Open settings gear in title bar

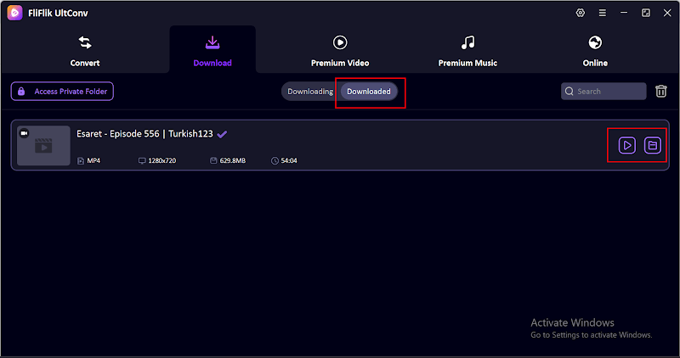coord(581,13)
